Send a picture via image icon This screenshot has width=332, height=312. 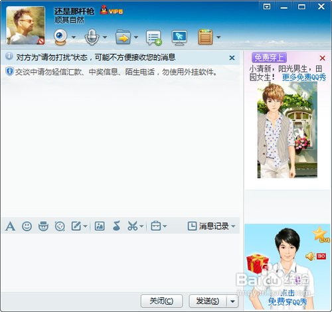100,226
